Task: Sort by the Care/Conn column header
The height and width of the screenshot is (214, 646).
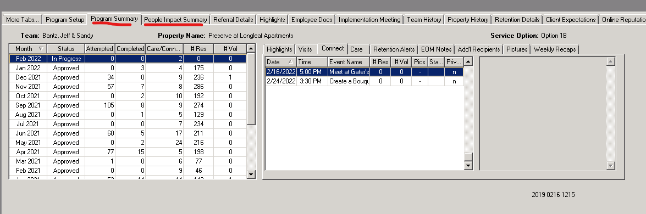Action: [x=164, y=48]
